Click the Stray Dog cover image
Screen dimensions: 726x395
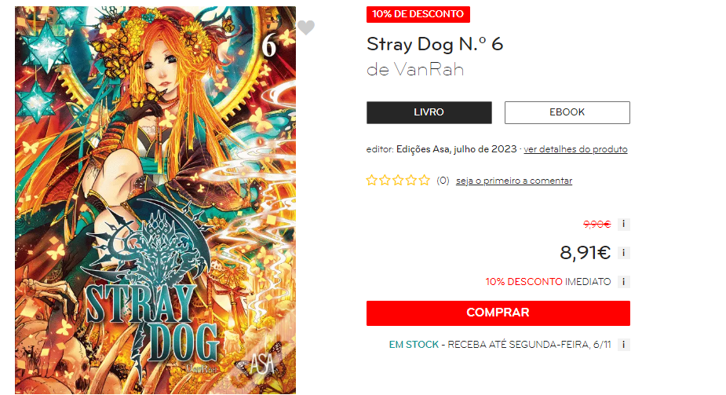coord(155,200)
